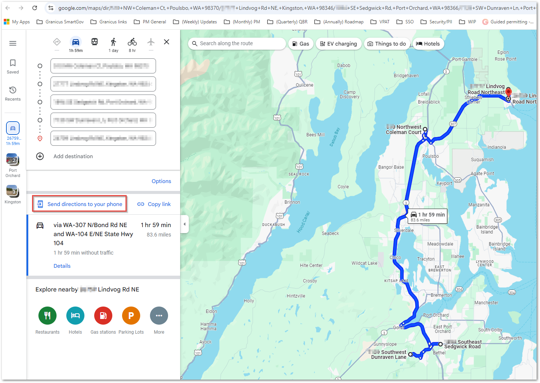Select Flights travel mode icon

(151, 42)
